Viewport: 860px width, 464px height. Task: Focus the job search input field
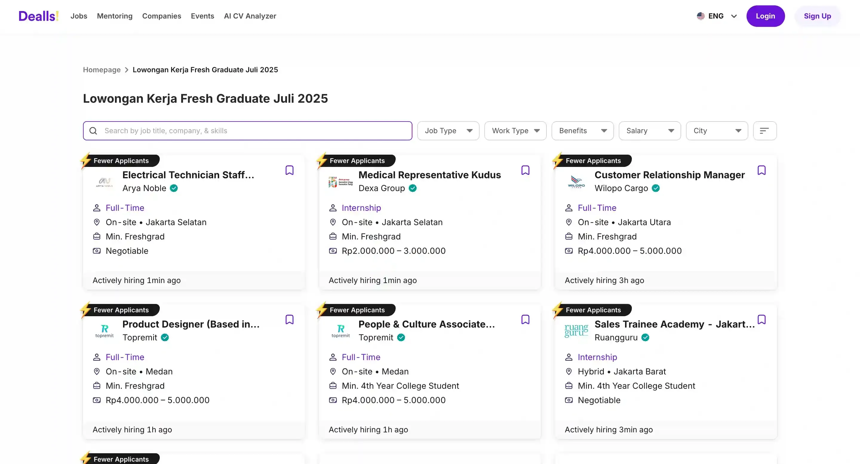point(247,131)
